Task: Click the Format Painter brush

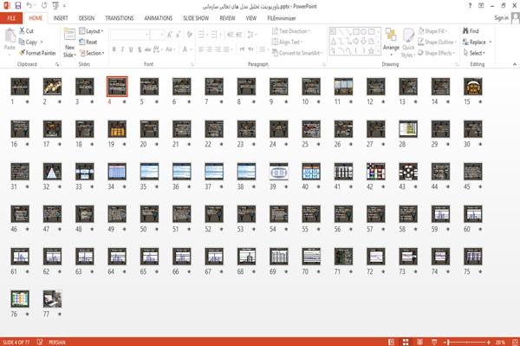Action: (22, 53)
